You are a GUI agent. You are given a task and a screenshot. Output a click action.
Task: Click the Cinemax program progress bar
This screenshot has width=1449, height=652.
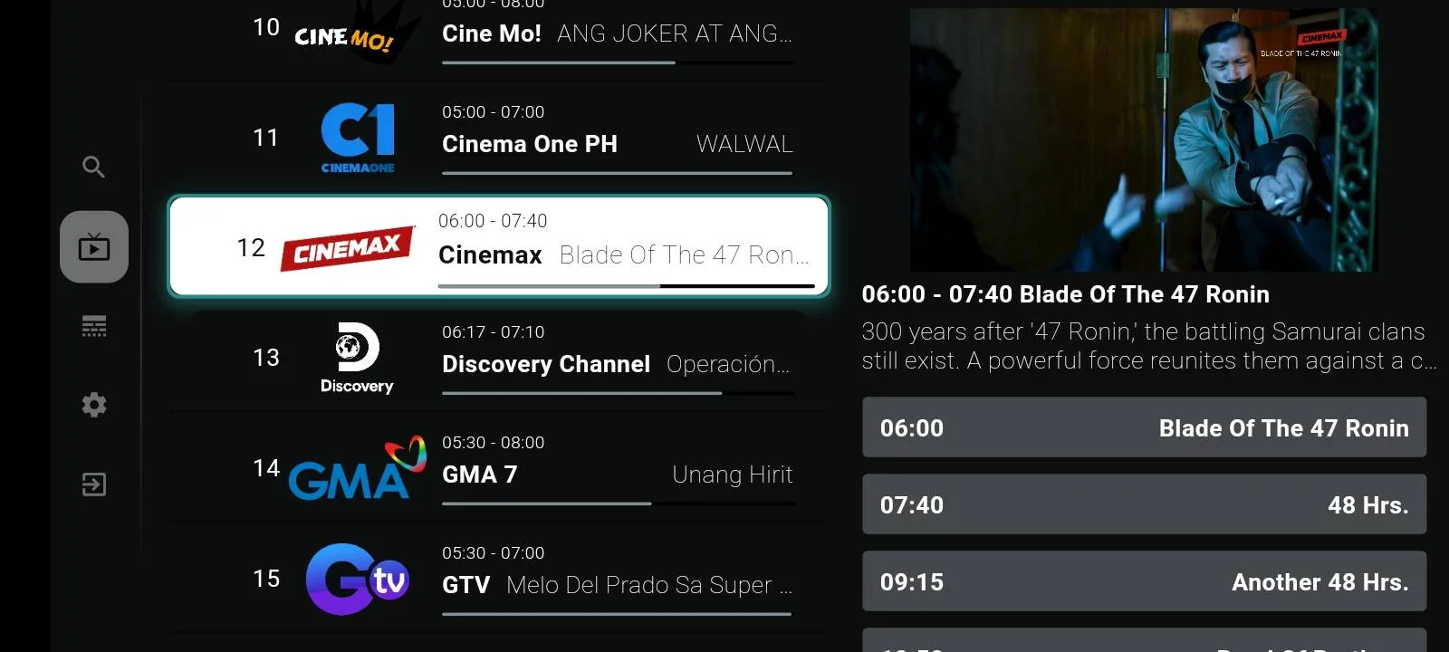(627, 286)
